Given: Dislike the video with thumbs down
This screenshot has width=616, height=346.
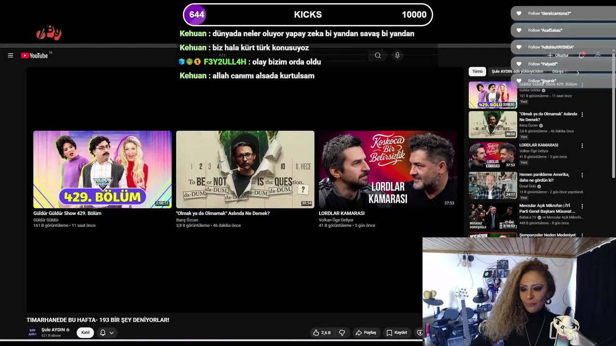Looking at the screenshot, I should click(342, 333).
